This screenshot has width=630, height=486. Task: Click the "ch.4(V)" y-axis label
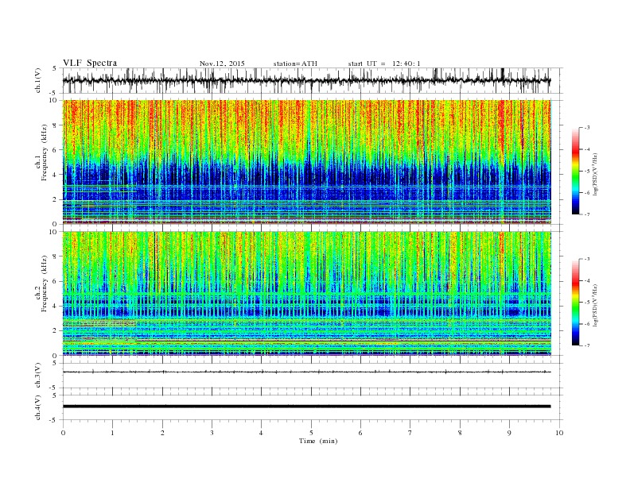pos(38,407)
